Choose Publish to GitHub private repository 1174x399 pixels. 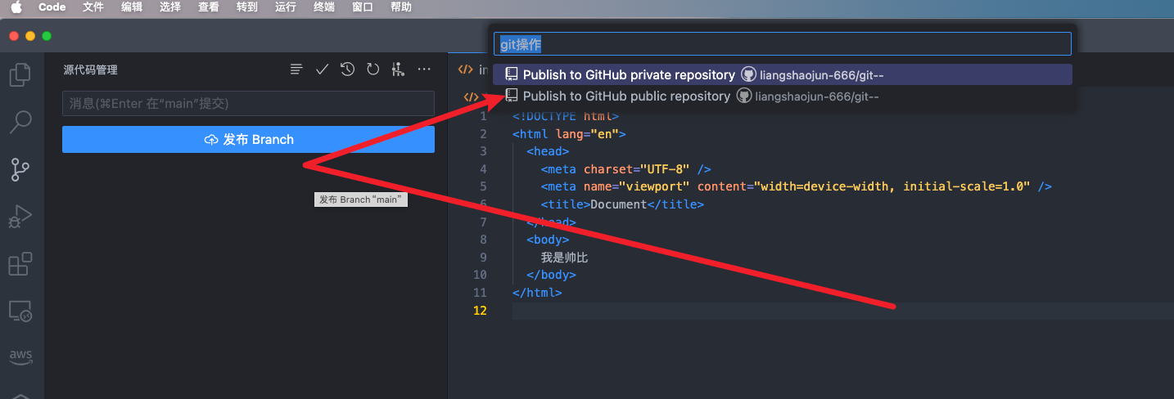pos(782,74)
